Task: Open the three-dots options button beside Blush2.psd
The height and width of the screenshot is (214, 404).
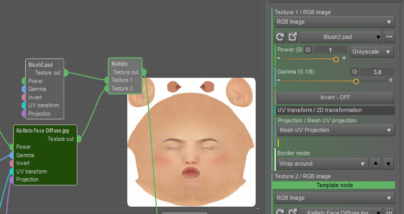Action: [x=389, y=37]
